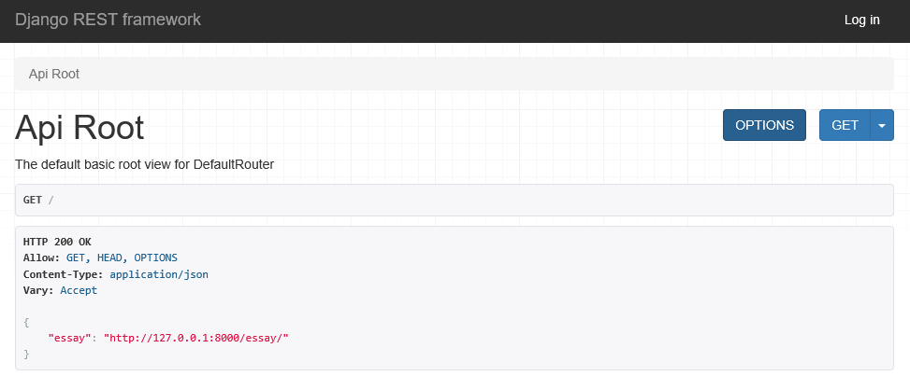Click the Api Root breadcrumb
The image size is (910, 390).
(x=54, y=74)
